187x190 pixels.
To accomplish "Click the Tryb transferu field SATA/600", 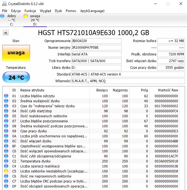I will click(x=96, y=61).
